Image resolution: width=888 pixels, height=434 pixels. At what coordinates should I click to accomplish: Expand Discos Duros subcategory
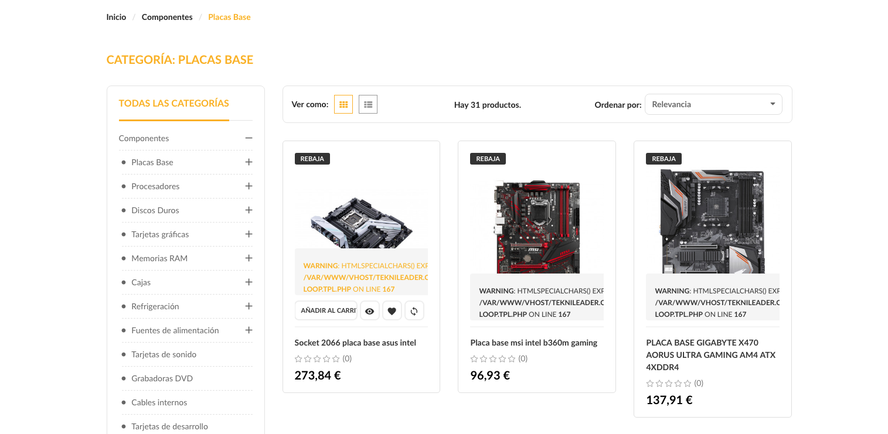[x=249, y=210]
